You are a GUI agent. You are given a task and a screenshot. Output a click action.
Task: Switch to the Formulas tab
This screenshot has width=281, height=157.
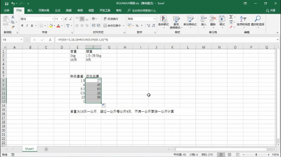58,11
